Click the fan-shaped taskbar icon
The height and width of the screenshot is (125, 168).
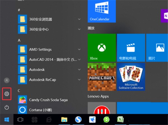pyautogui.click(x=34, y=119)
